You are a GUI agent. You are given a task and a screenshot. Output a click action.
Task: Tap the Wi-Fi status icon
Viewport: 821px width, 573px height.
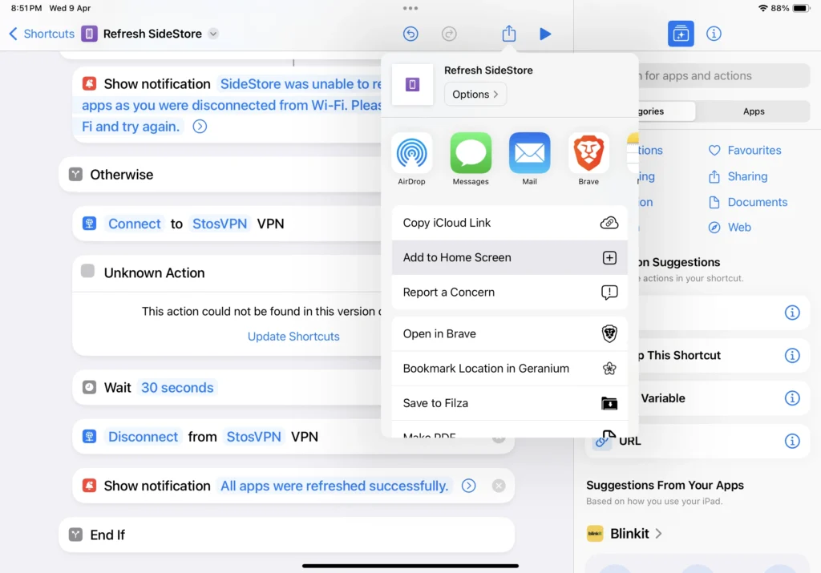point(763,8)
